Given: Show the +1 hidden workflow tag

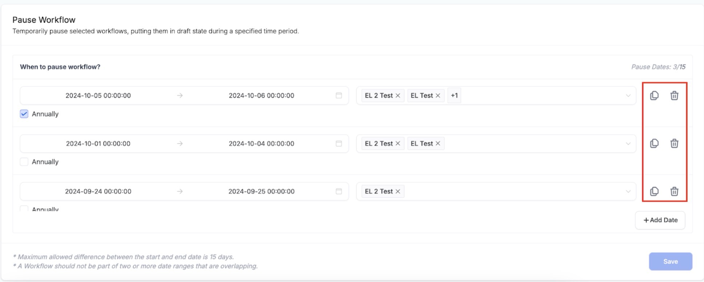Looking at the screenshot, I should pyautogui.click(x=454, y=96).
